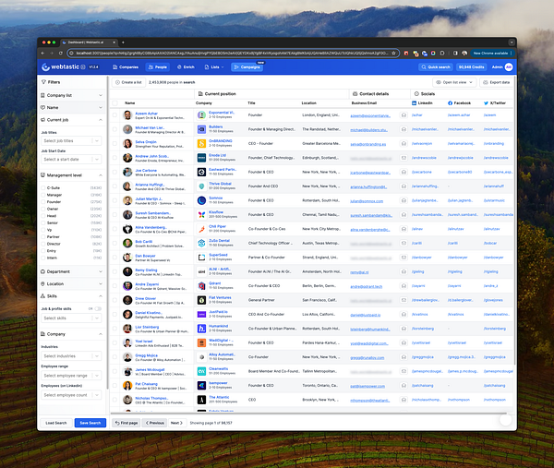554x468 pixels.
Task: Expand the Company list filter
Action: click(72, 95)
